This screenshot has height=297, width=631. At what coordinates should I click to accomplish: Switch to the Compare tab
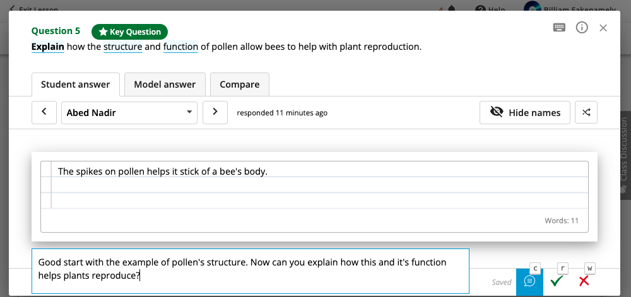tap(239, 84)
